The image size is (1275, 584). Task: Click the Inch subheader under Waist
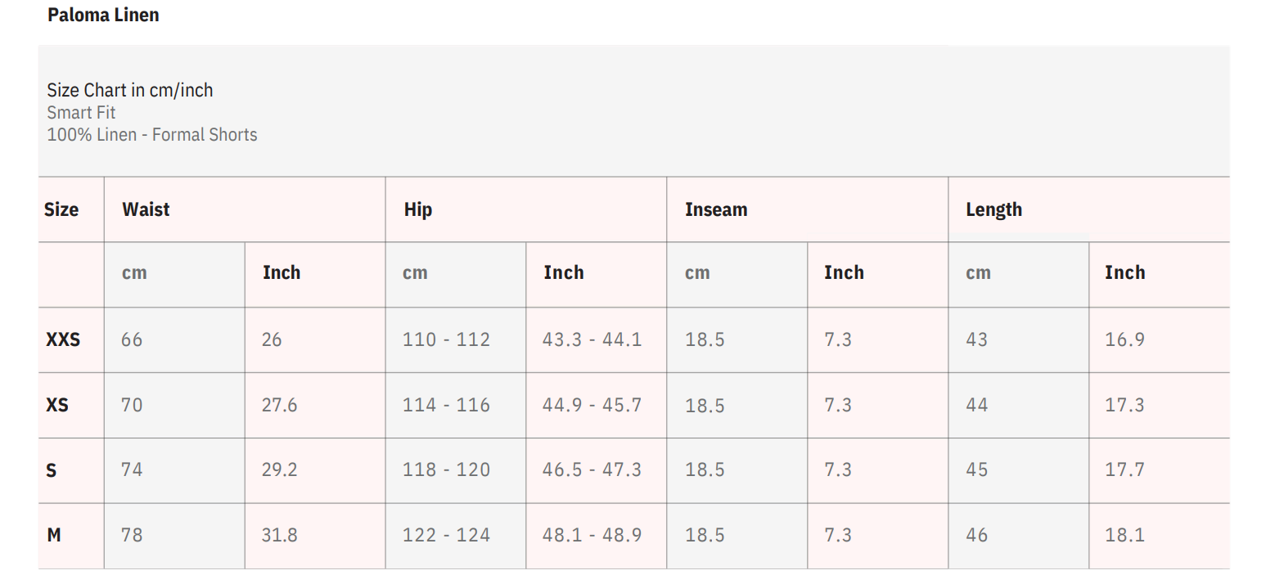tap(282, 273)
